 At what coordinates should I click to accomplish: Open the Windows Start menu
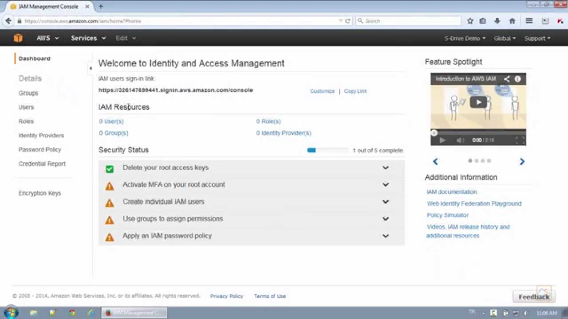(x=11, y=312)
